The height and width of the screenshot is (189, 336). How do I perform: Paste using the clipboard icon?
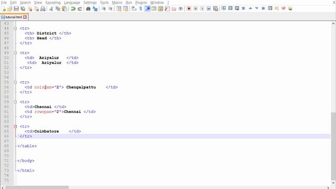[x=65, y=9]
